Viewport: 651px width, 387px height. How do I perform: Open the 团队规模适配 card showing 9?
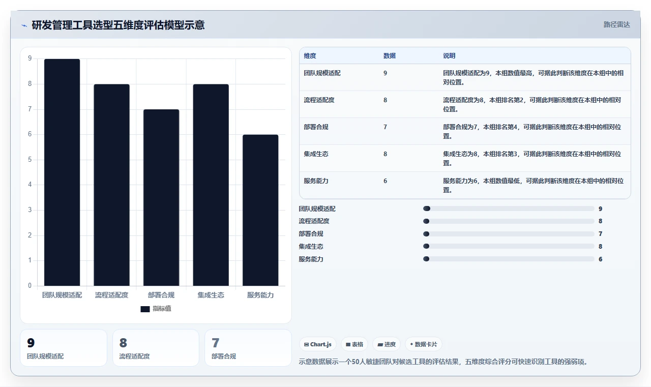(64, 348)
